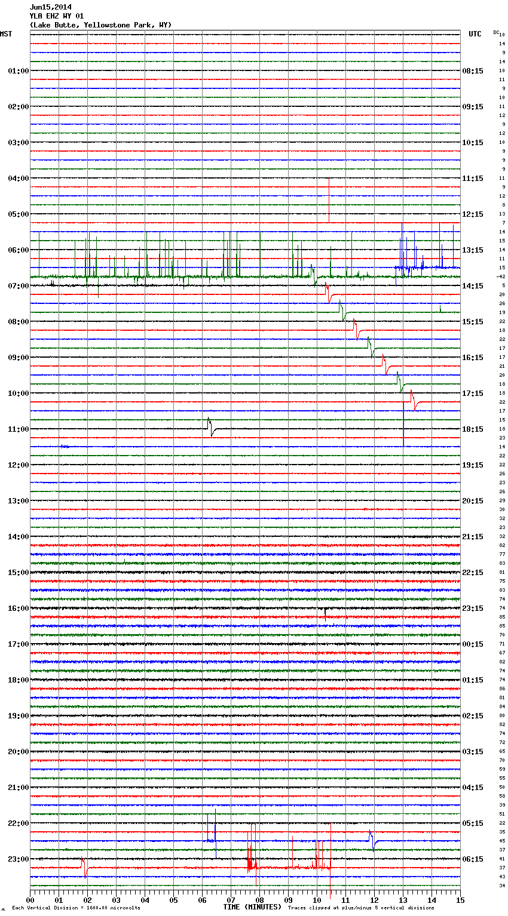Click the '21:00' MST row label
508x916 pixels.
point(19,788)
